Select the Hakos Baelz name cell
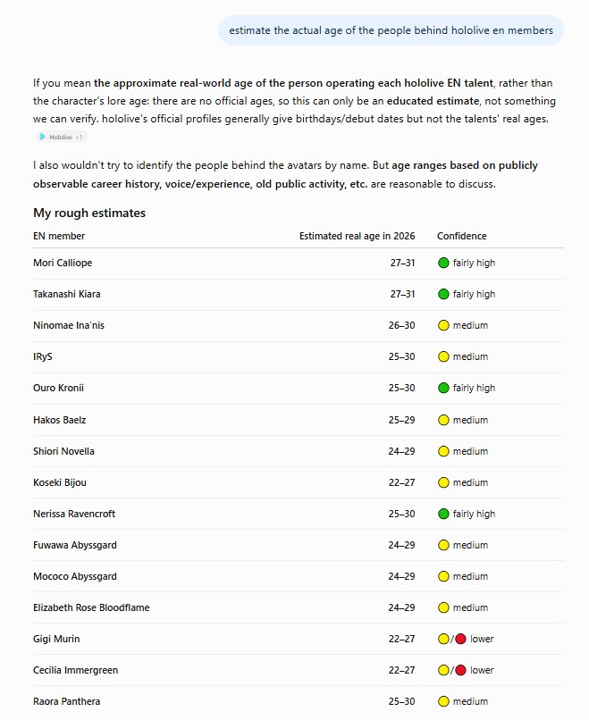 [x=59, y=420]
